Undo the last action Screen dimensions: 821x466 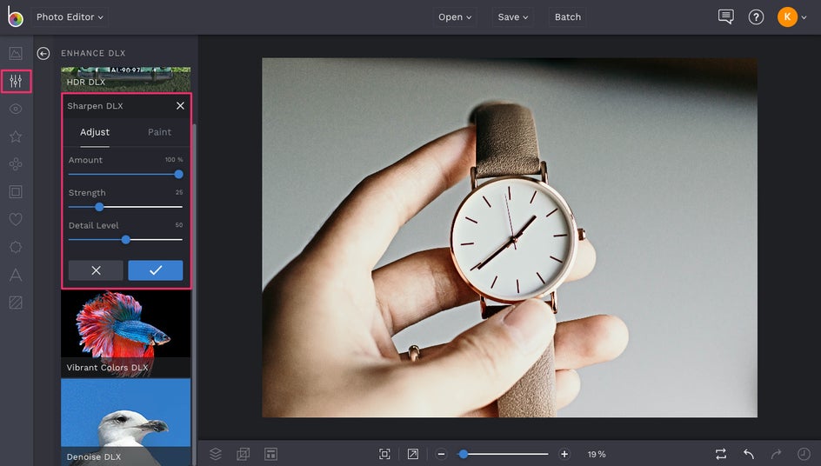click(749, 454)
